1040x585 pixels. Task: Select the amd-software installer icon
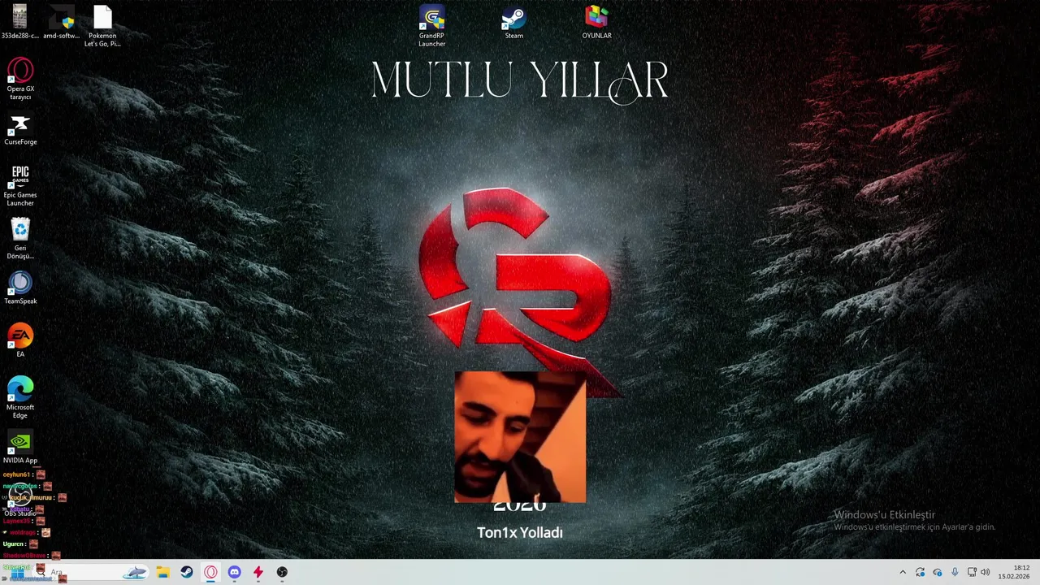pyautogui.click(x=62, y=22)
